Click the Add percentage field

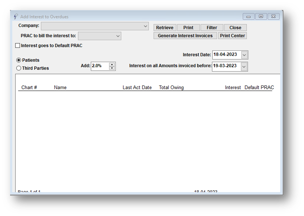100,66
